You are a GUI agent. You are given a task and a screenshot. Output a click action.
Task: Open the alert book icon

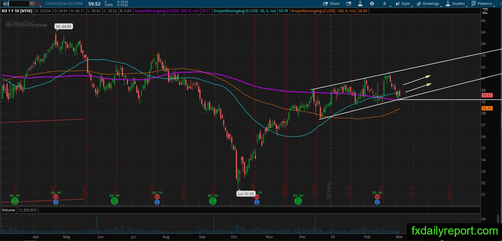(348, 3)
